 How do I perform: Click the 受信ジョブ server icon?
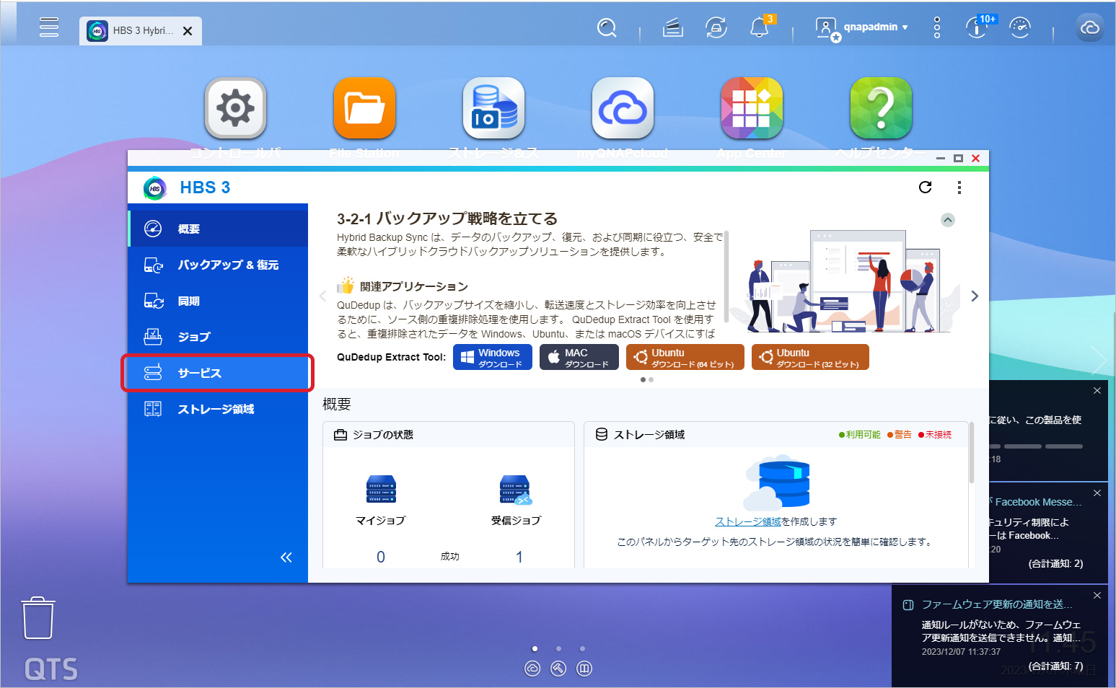click(x=516, y=489)
